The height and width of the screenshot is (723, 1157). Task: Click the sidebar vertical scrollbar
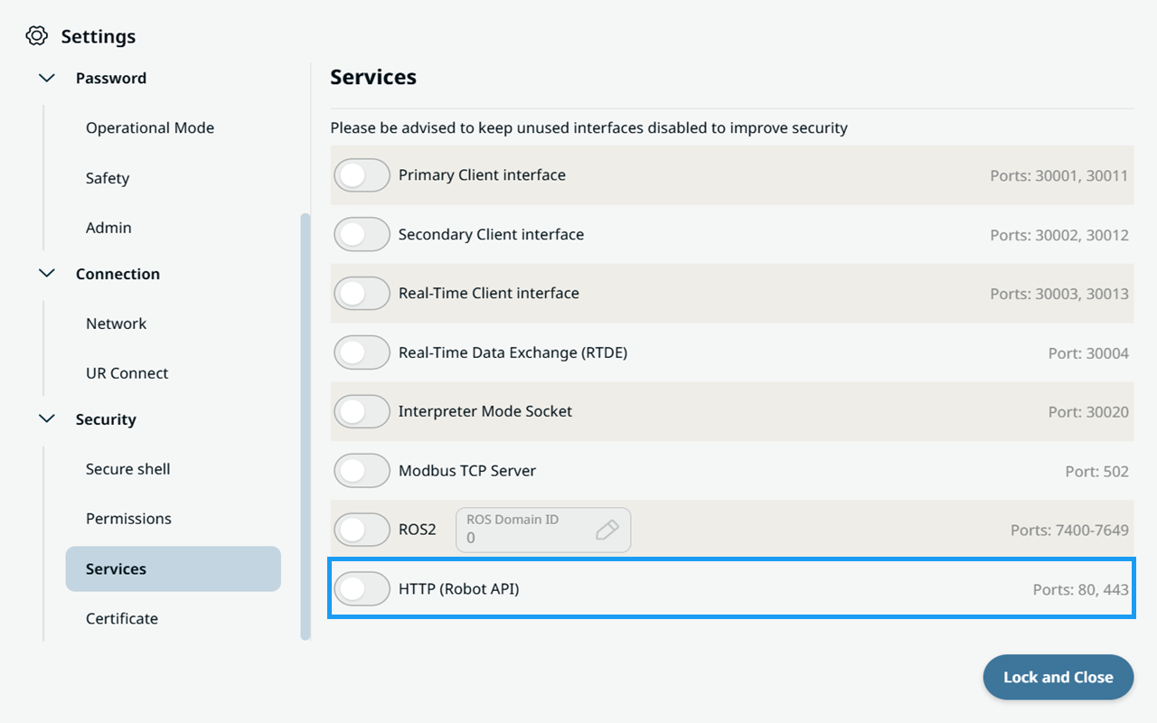tap(306, 427)
